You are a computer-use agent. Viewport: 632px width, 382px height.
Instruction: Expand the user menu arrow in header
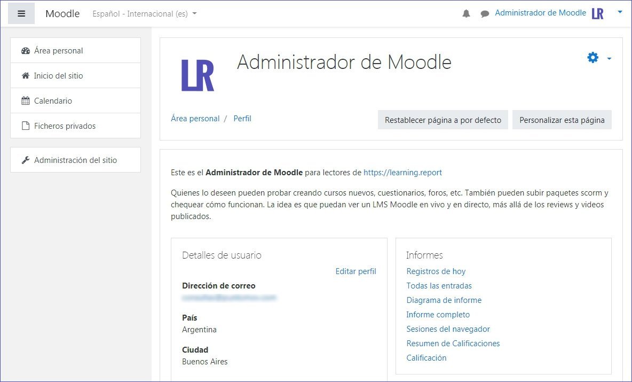tap(620, 12)
